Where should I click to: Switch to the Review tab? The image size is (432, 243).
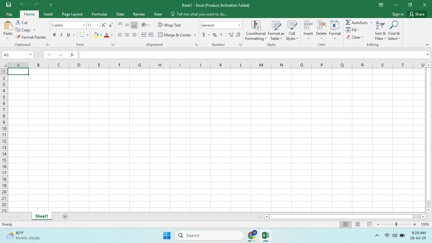click(139, 14)
